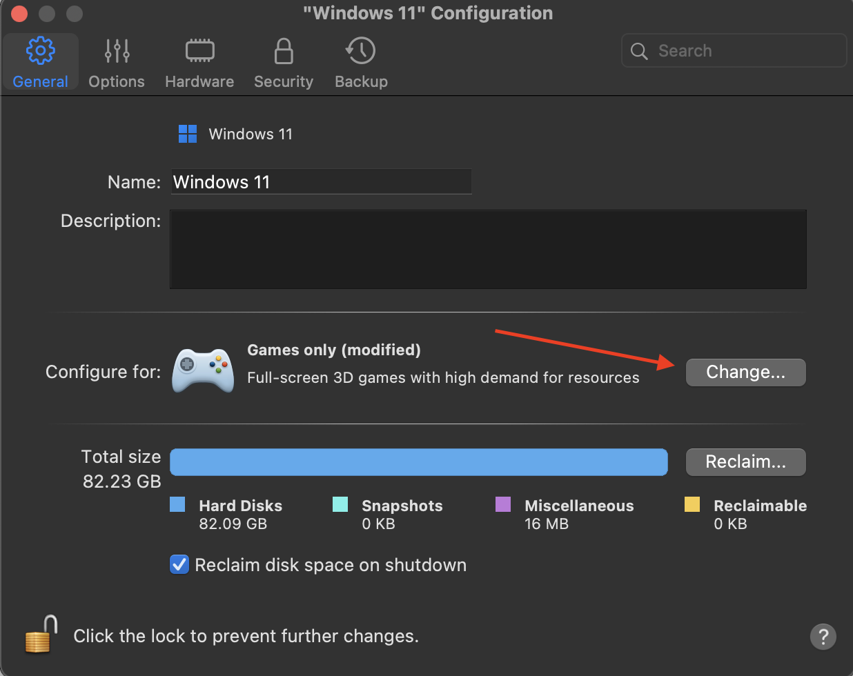The width and height of the screenshot is (853, 676).
Task: Click inside the Description text area
Action: 488,250
